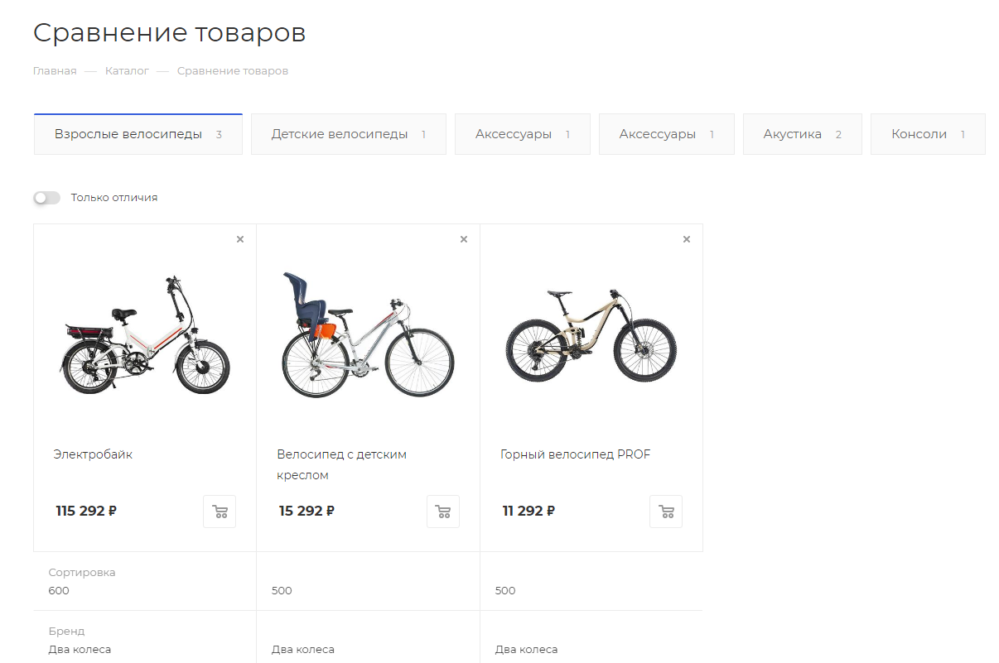This screenshot has width=999, height=663.
Task: Open the bike with child seat image
Action: tap(368, 334)
